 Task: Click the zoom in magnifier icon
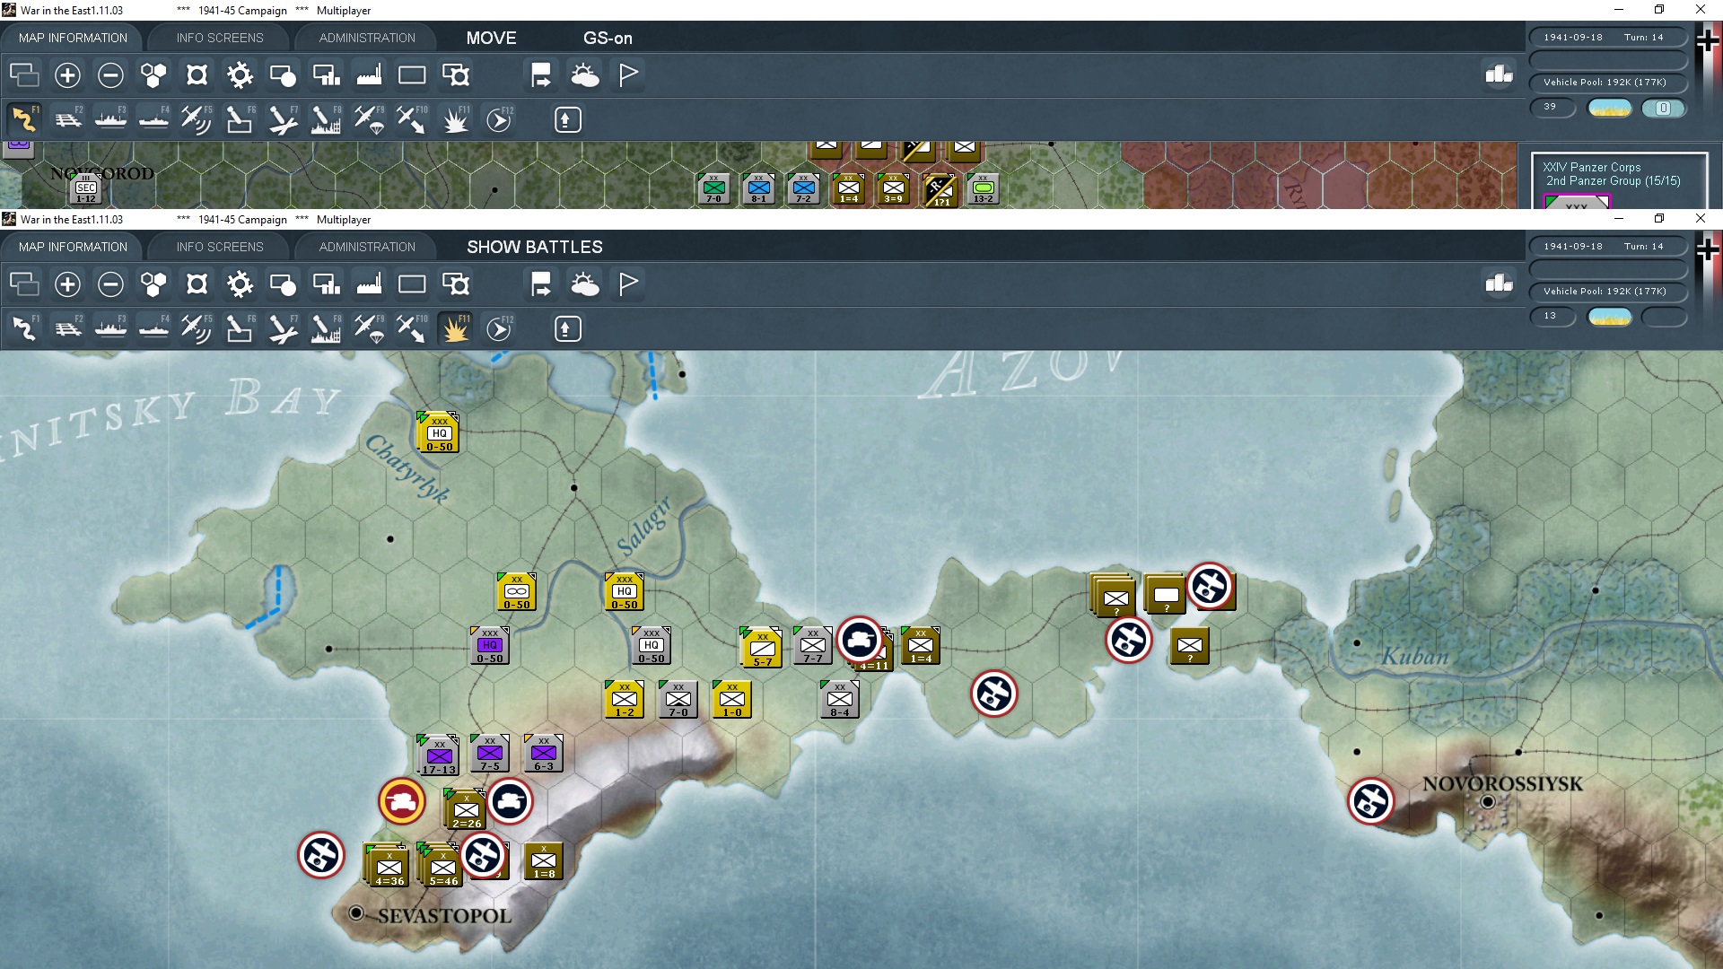click(67, 284)
